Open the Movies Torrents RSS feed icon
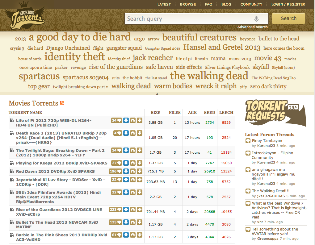This screenshot has height=245, width=315. (x=62, y=103)
